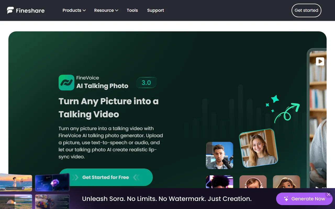335x209 pixels.
Task: Click the Fineshare logo in the header
Action: coord(26,10)
